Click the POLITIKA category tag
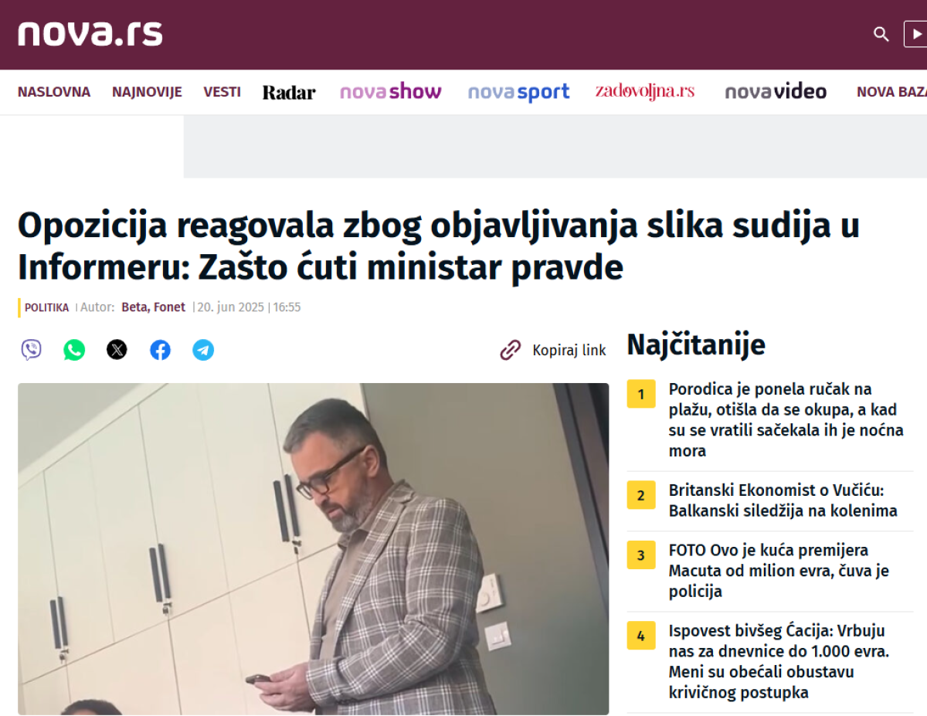This screenshot has height=716, width=927. [x=46, y=307]
